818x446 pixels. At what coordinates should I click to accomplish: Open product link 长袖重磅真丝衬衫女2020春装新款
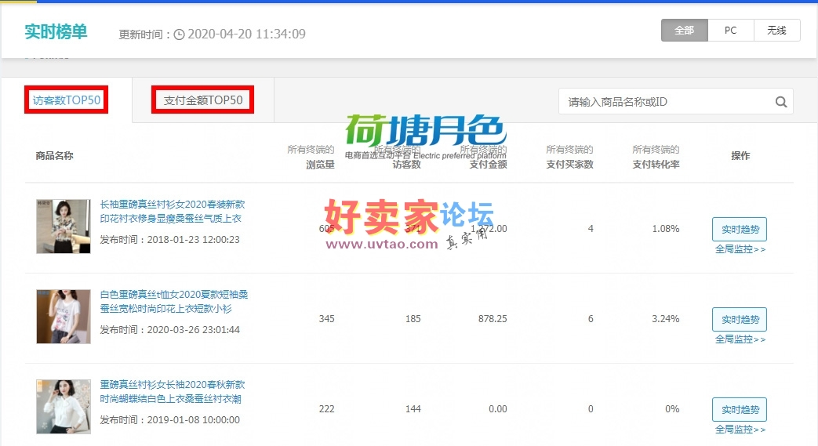[x=173, y=212]
